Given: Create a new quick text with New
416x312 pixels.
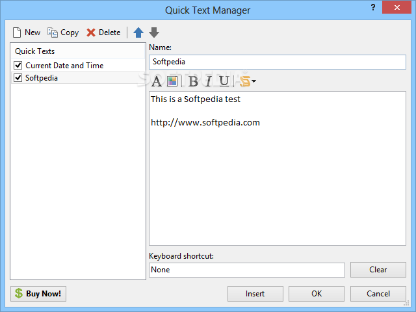Looking at the screenshot, I should [x=27, y=32].
